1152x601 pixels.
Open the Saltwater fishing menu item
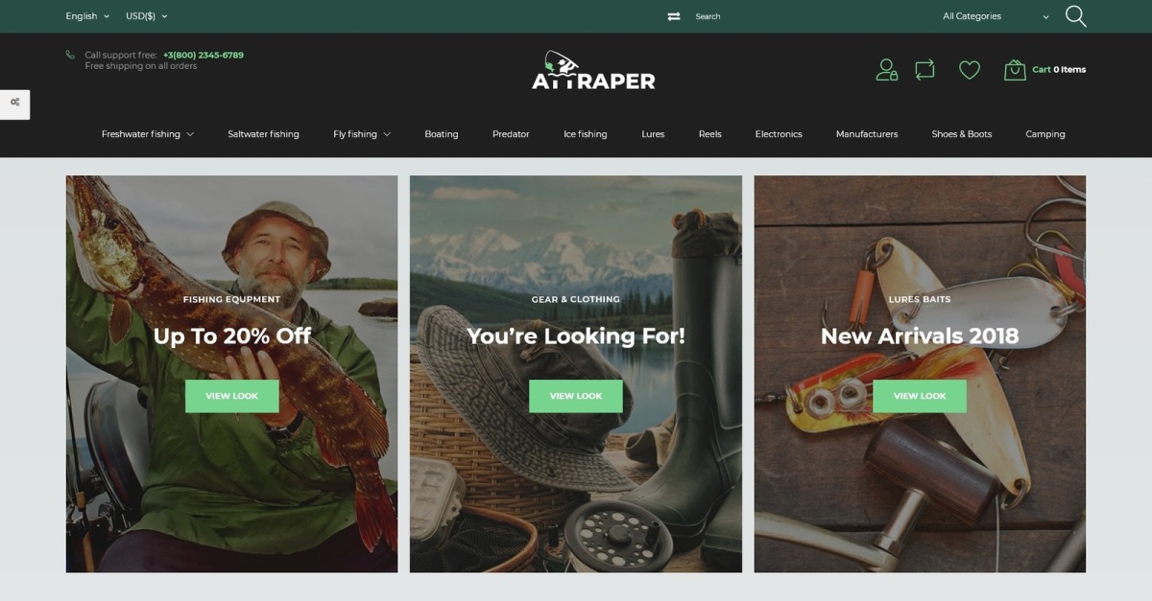coord(263,134)
